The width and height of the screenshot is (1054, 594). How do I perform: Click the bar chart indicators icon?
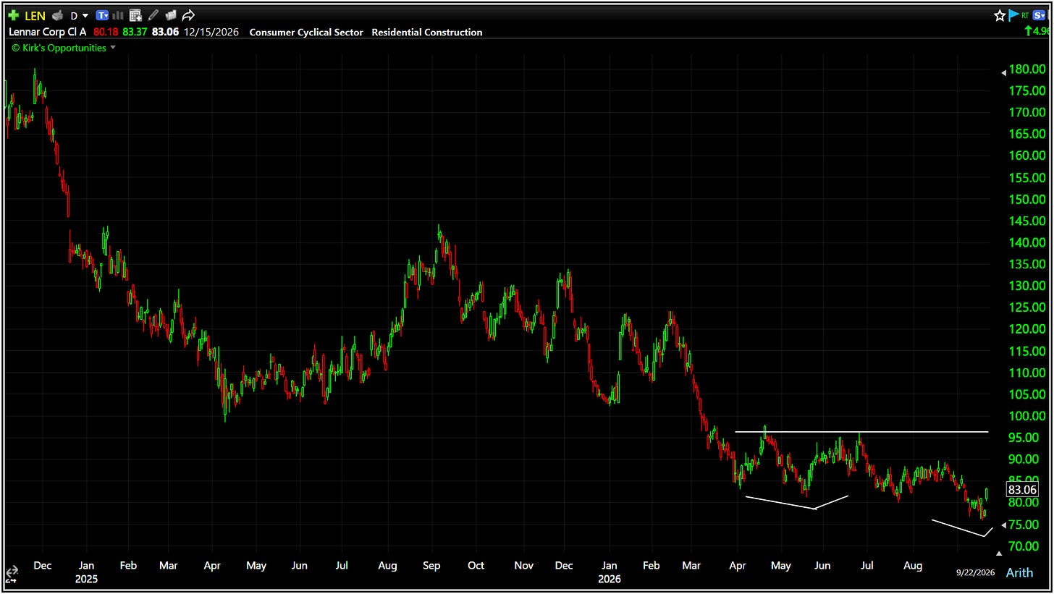tap(119, 15)
